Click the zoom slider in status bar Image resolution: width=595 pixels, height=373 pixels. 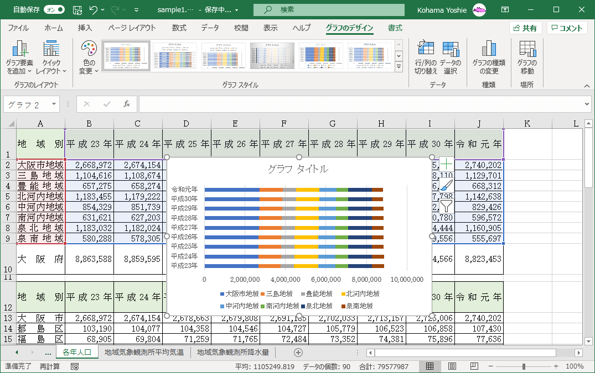coord(524,366)
